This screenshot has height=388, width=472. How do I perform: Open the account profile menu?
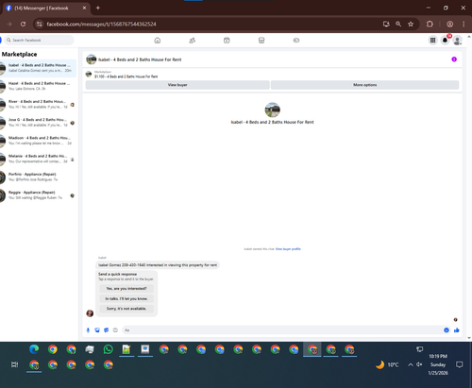click(457, 41)
